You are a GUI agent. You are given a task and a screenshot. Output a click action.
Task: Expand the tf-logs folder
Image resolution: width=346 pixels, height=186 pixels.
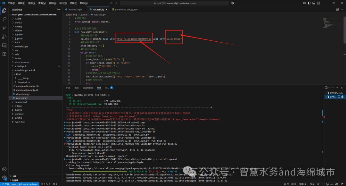36,106
